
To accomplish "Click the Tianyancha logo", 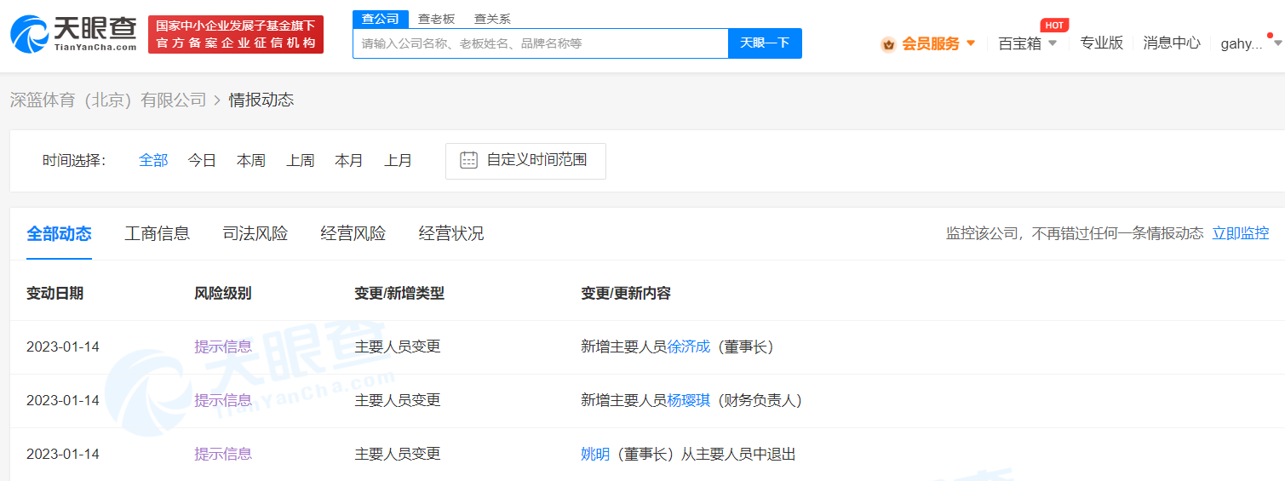I will pos(73,34).
